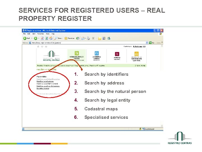Click the yellow folder toolbar icon

pyautogui.click(x=100, y=38)
